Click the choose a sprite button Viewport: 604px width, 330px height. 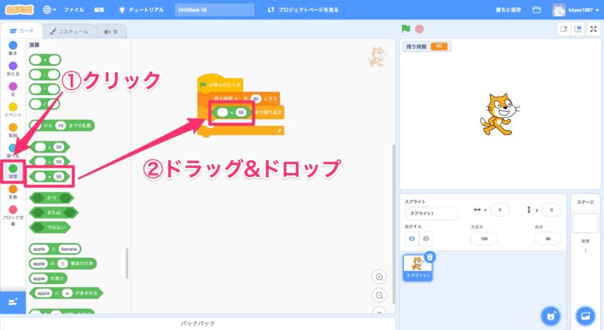(550, 314)
